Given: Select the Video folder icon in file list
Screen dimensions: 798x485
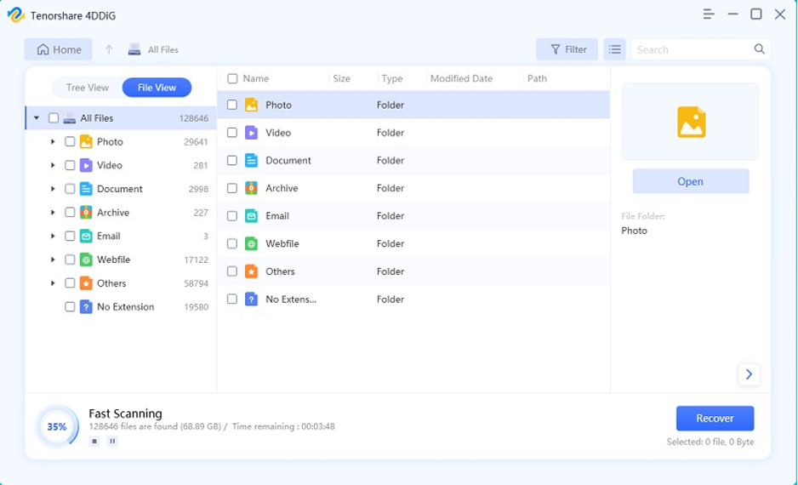Looking at the screenshot, I should (251, 133).
